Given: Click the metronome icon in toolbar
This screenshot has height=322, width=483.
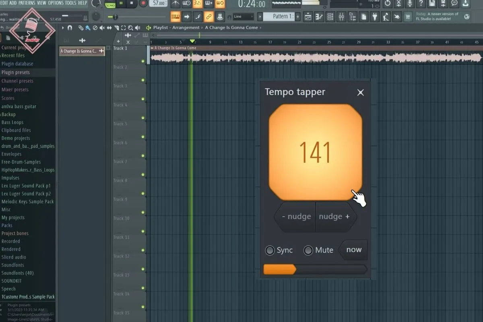Looking at the screenshot, I should coord(175,4).
